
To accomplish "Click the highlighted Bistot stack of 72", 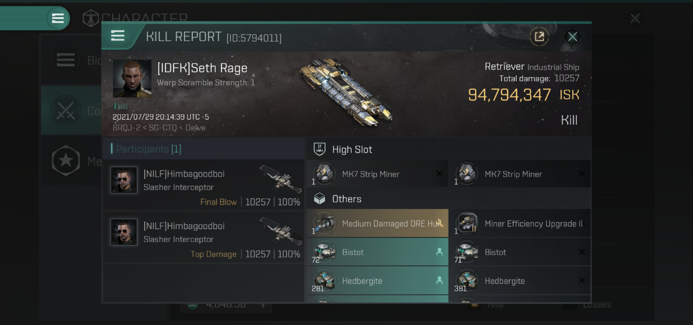I will coord(377,252).
